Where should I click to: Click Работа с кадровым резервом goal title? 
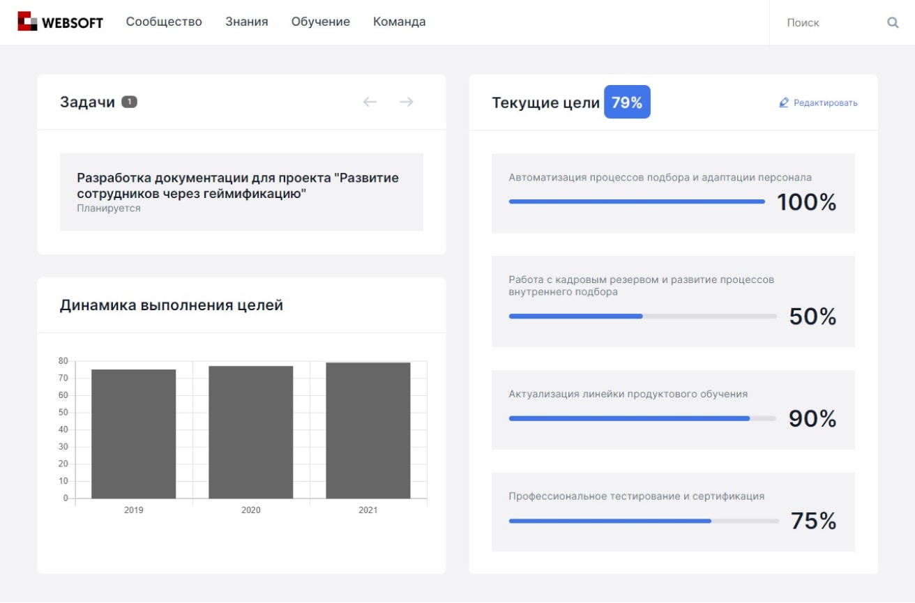tap(642, 286)
